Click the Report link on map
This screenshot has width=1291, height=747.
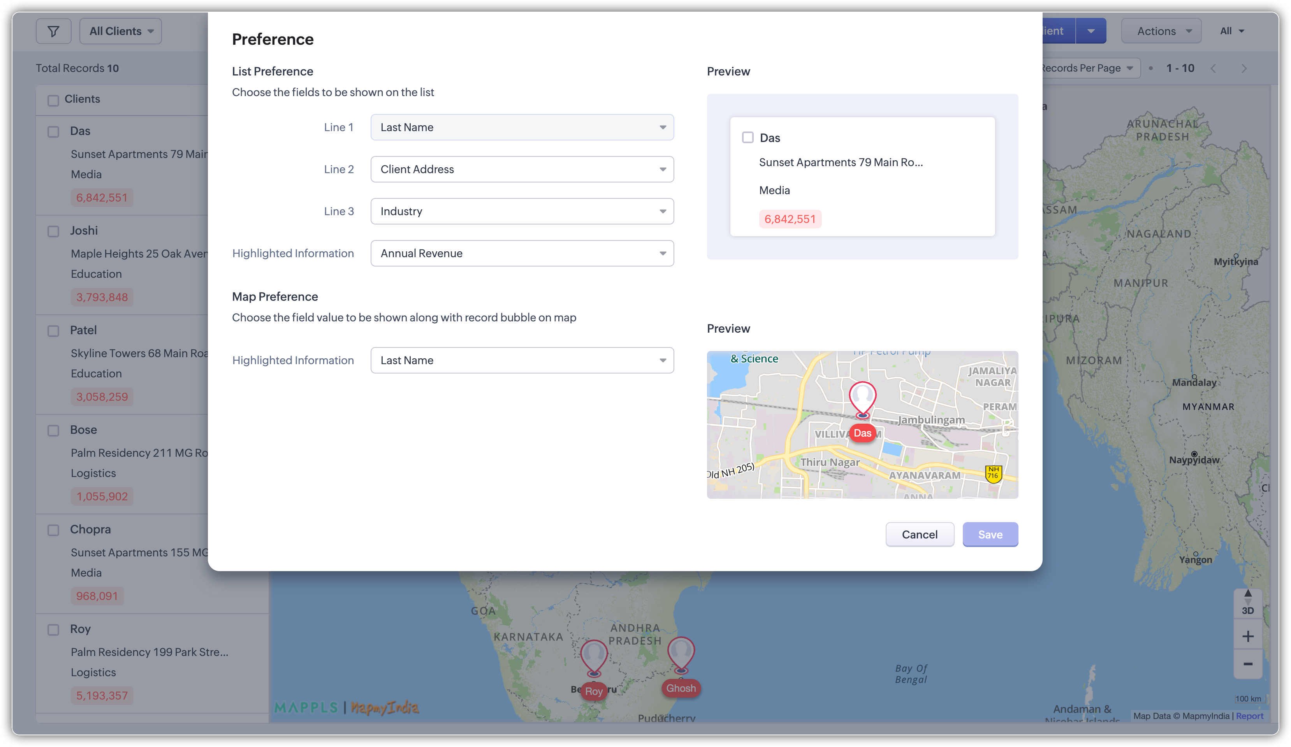tap(1249, 716)
